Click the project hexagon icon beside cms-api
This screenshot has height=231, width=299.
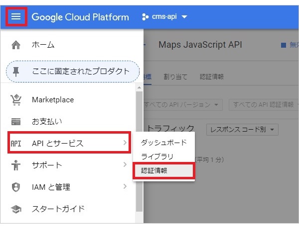point(146,17)
